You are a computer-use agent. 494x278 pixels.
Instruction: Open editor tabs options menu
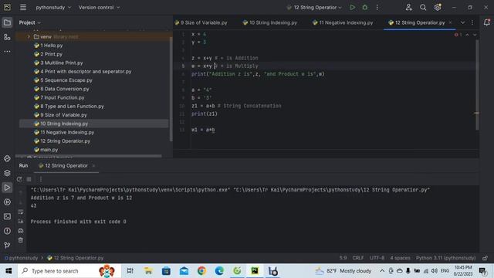tap(472, 22)
